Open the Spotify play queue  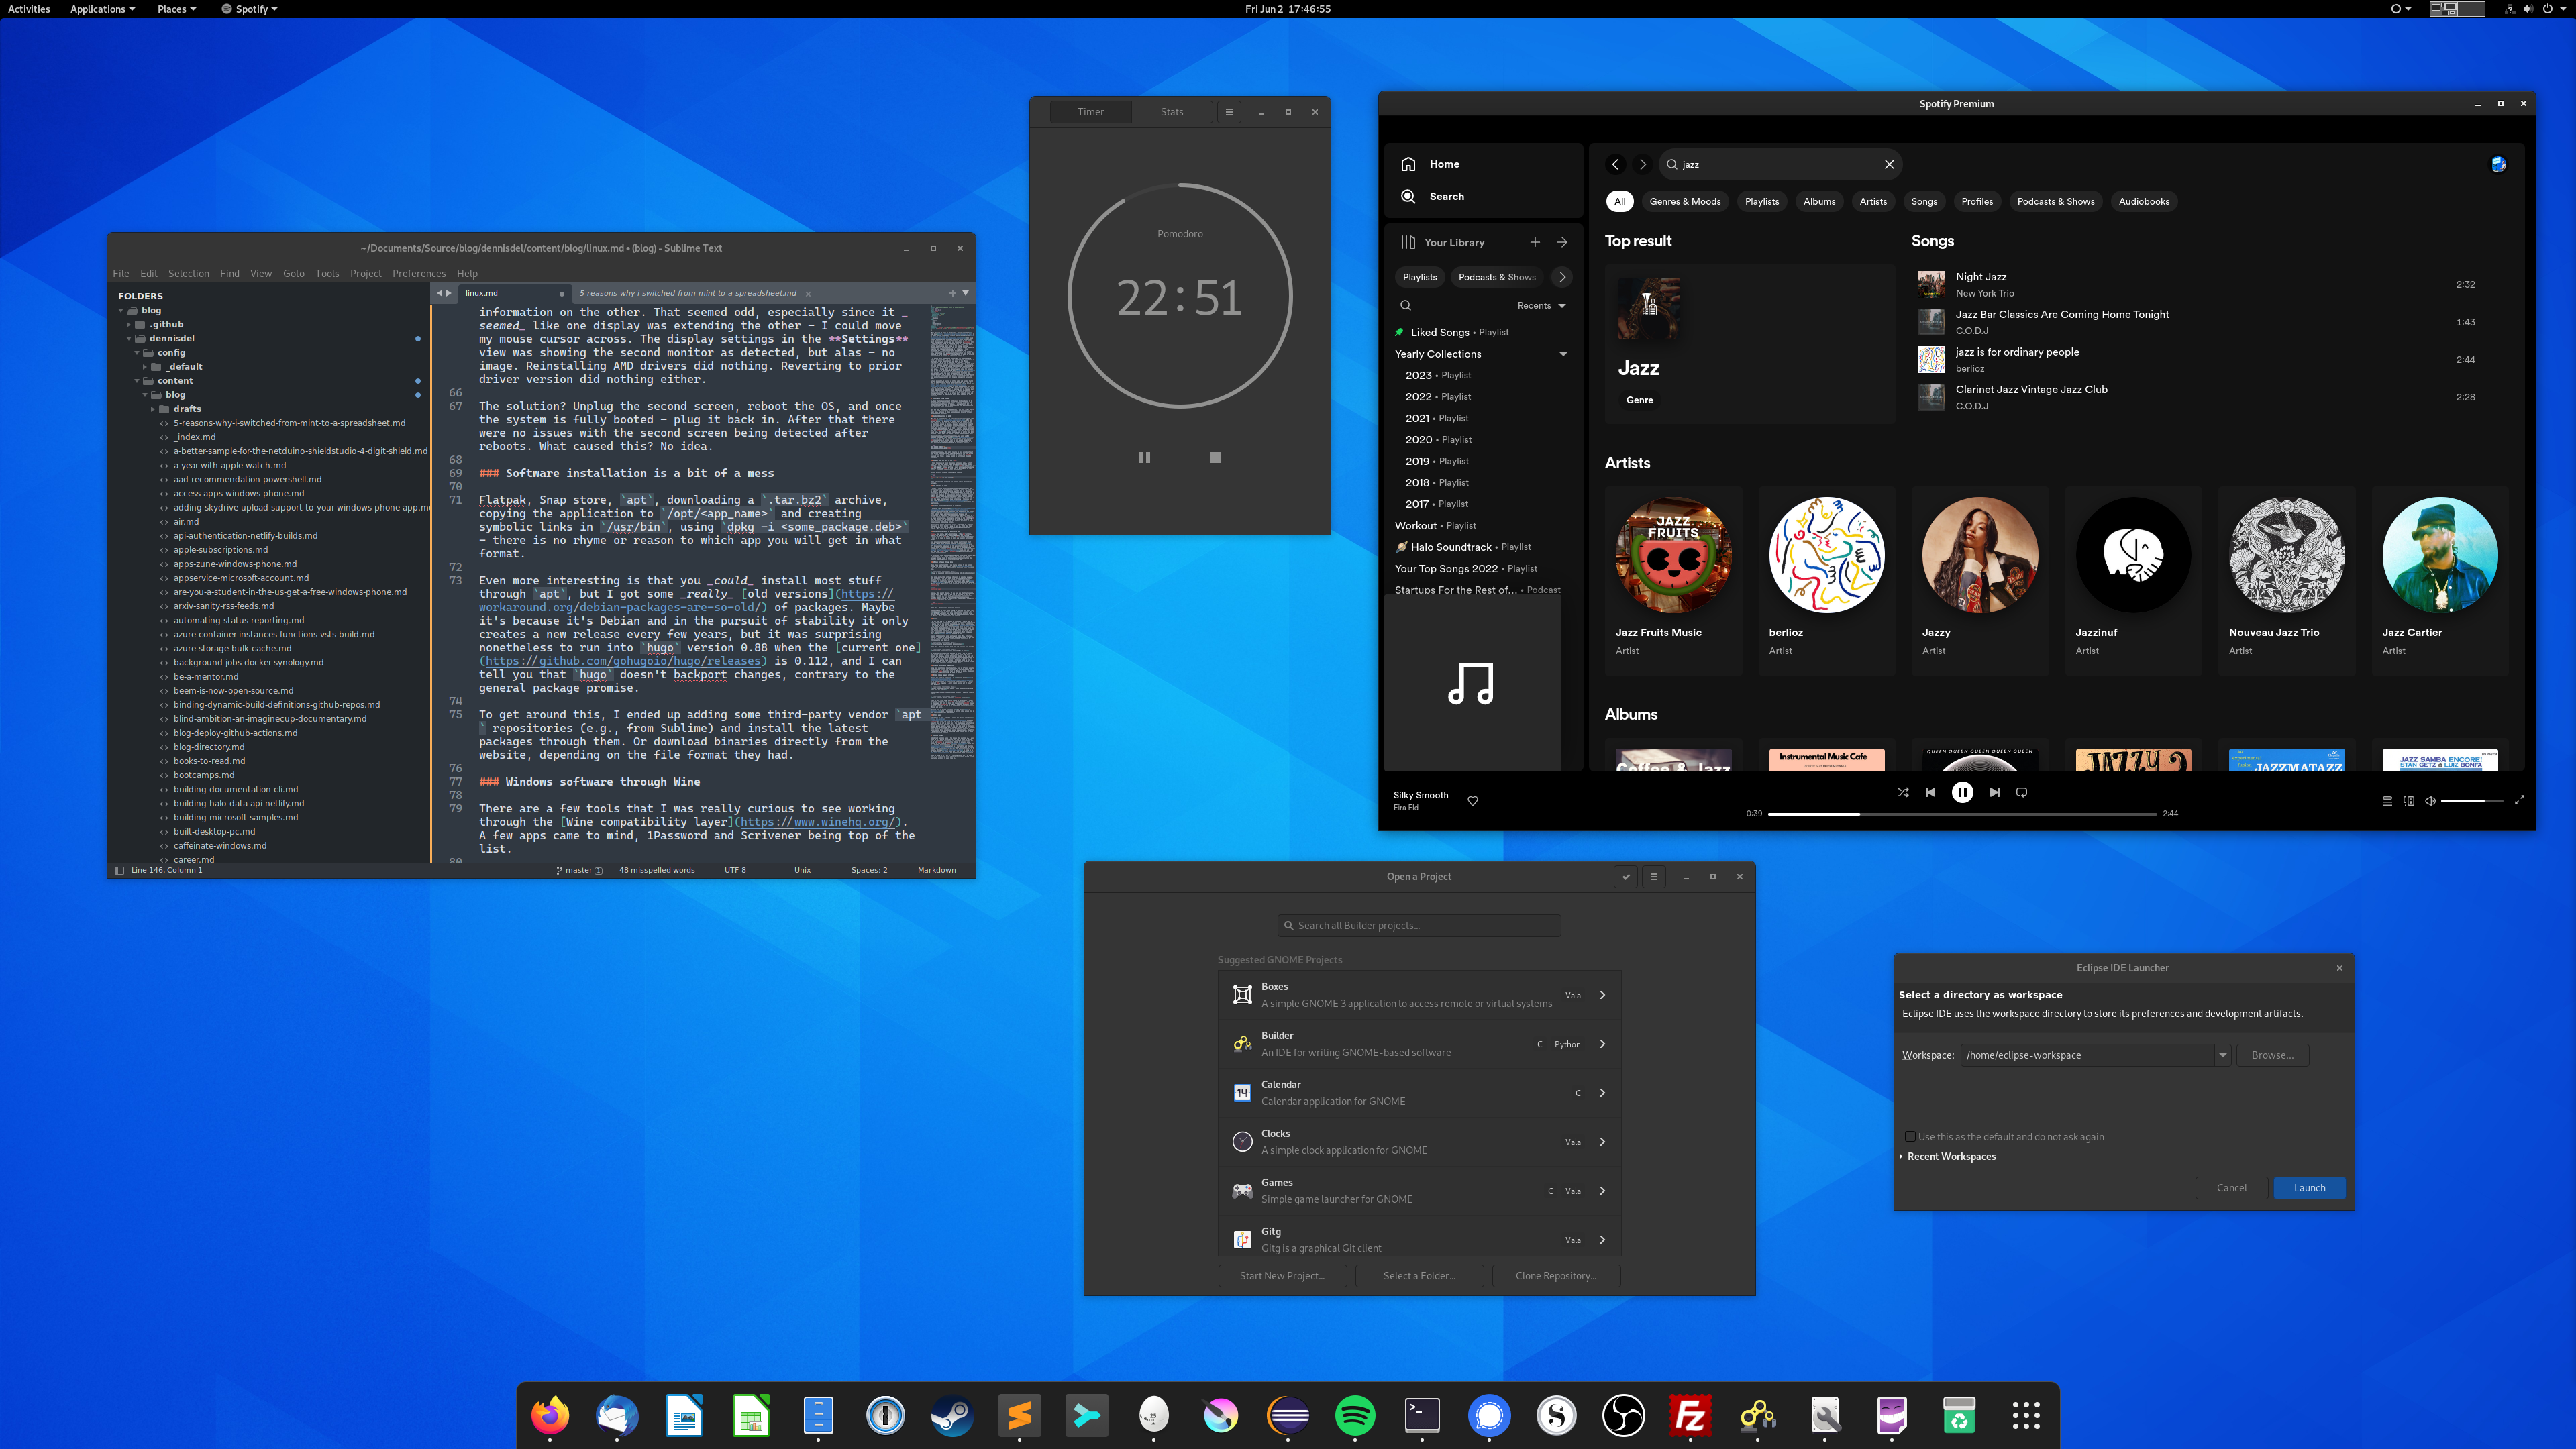pyautogui.click(x=2387, y=801)
